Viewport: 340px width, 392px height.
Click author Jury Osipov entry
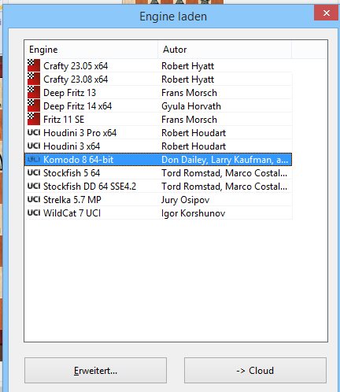pos(185,200)
